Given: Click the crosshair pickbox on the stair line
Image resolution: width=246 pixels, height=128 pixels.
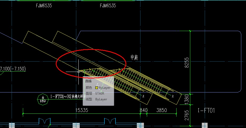Looking at the screenshot, I should (x=79, y=71).
